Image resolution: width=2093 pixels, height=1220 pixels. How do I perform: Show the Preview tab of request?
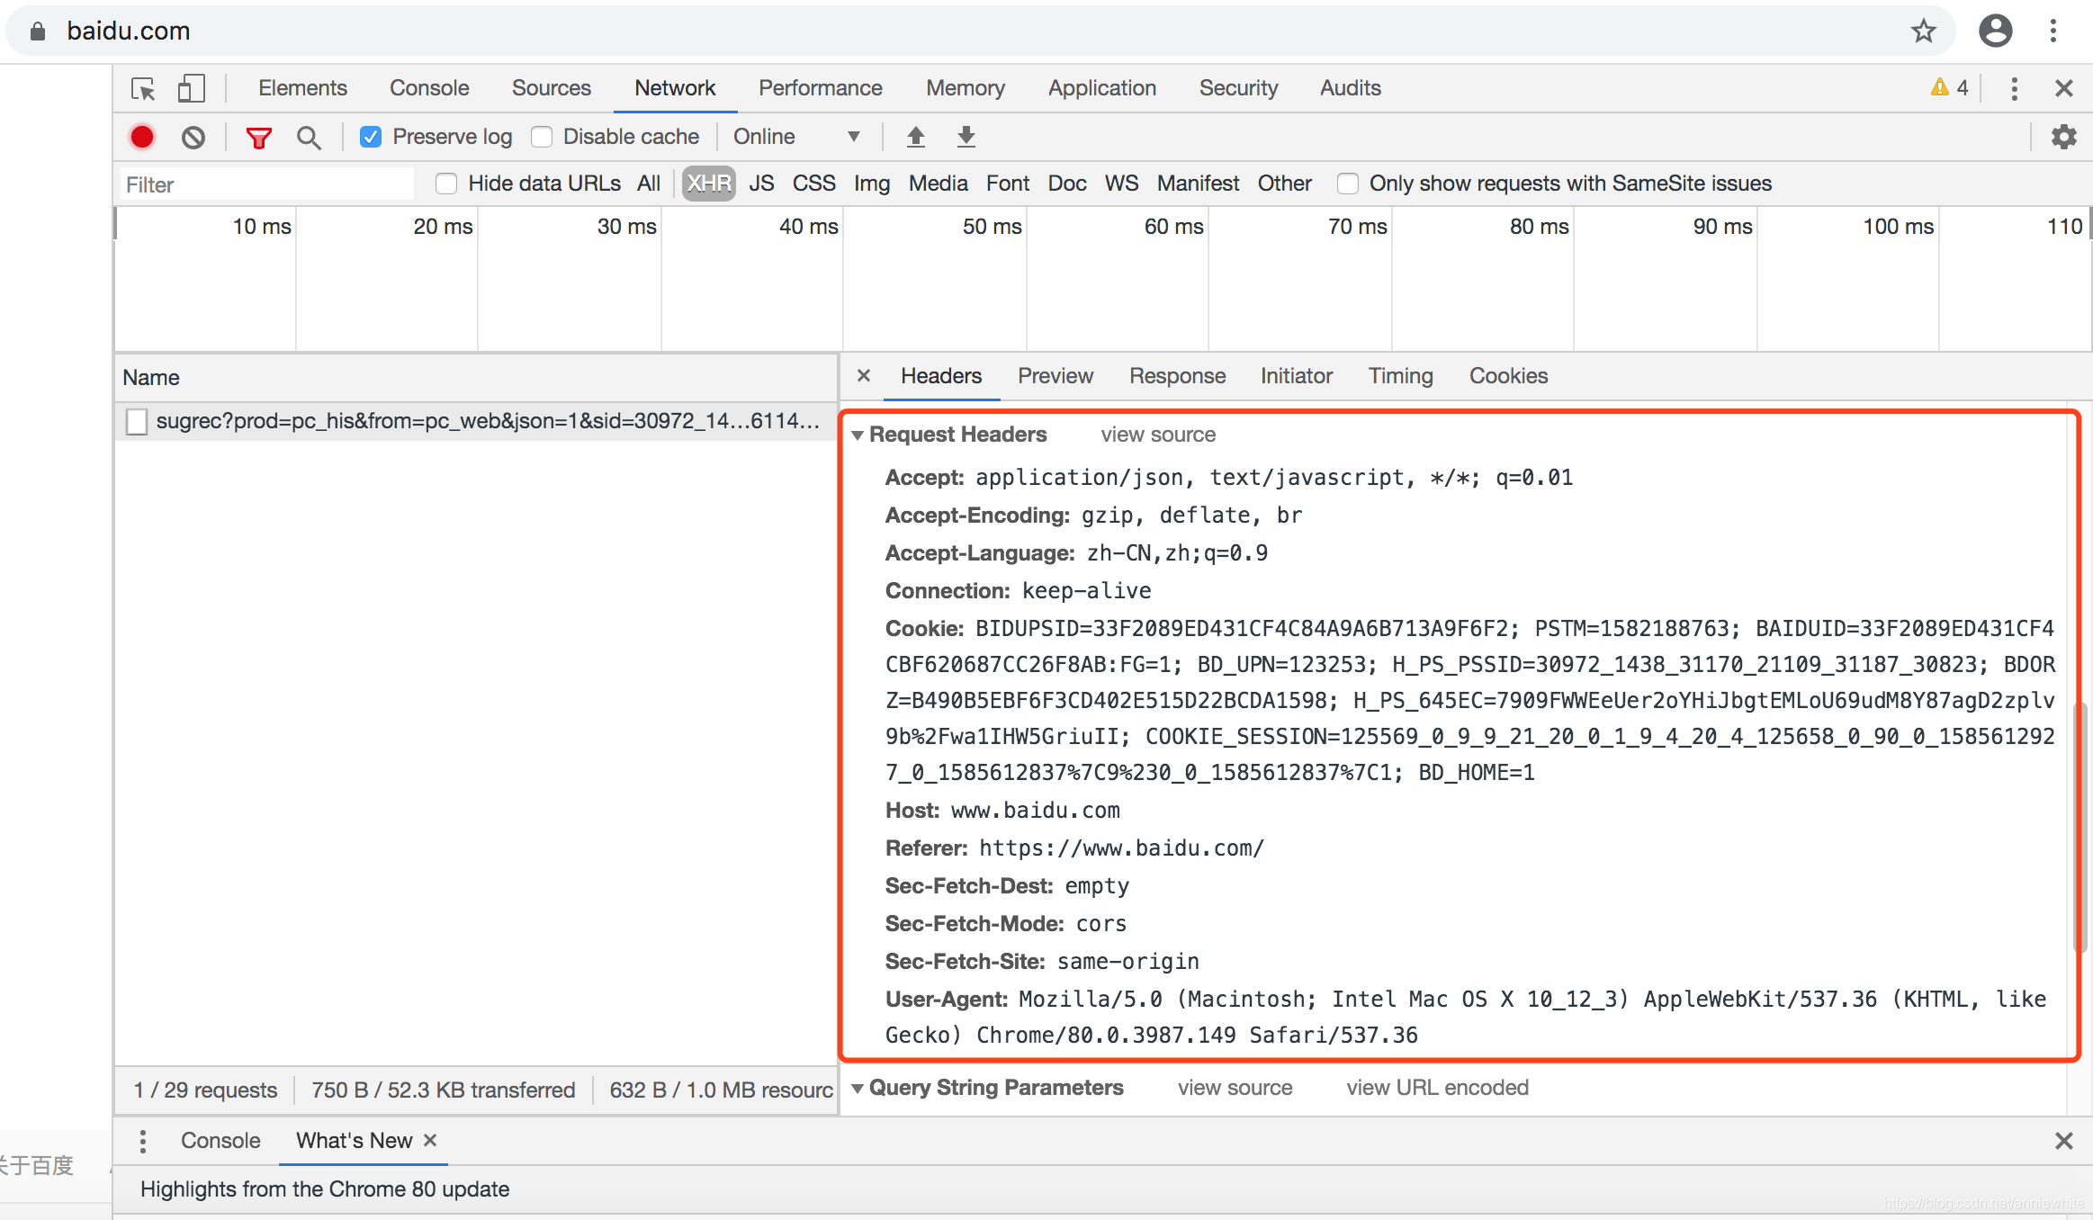[1055, 376]
